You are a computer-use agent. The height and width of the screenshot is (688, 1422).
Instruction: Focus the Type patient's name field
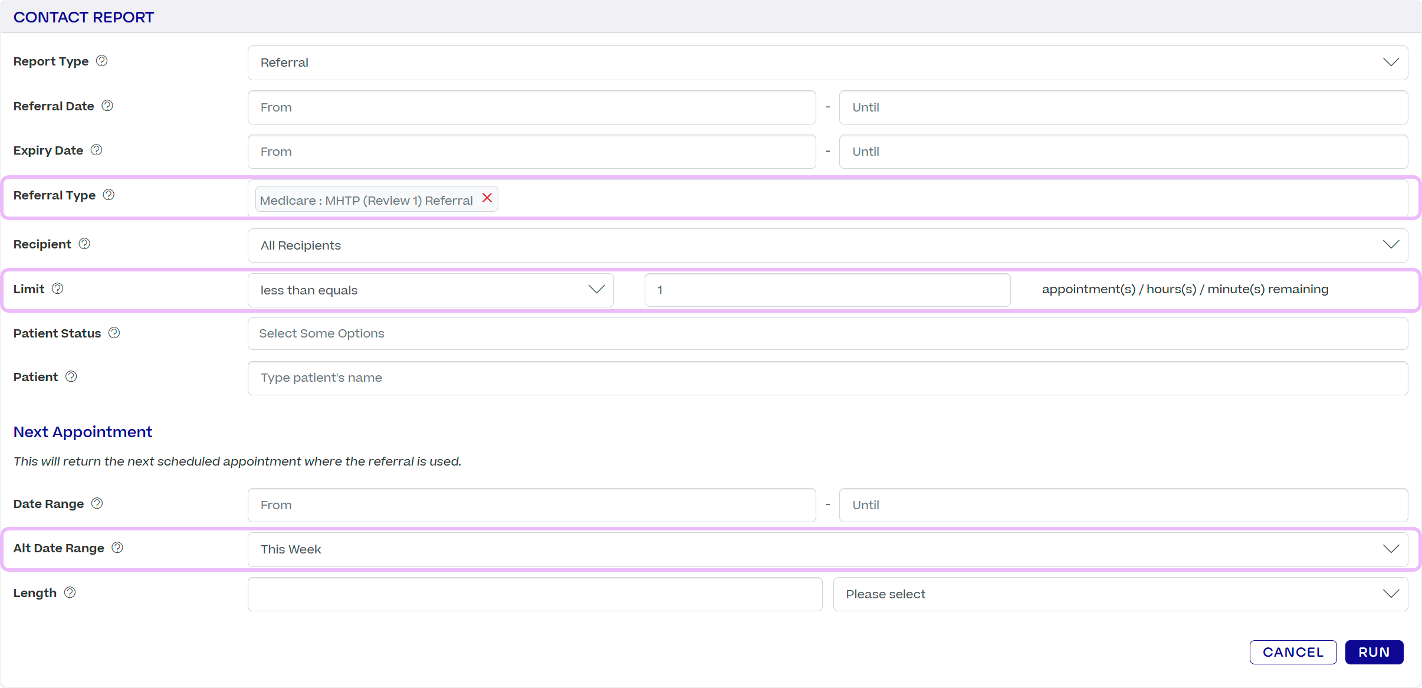click(827, 378)
